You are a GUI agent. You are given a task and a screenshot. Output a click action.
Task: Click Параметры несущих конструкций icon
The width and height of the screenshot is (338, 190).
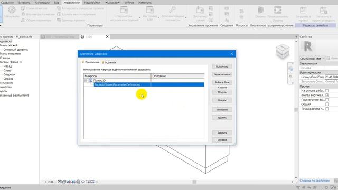[124, 10]
